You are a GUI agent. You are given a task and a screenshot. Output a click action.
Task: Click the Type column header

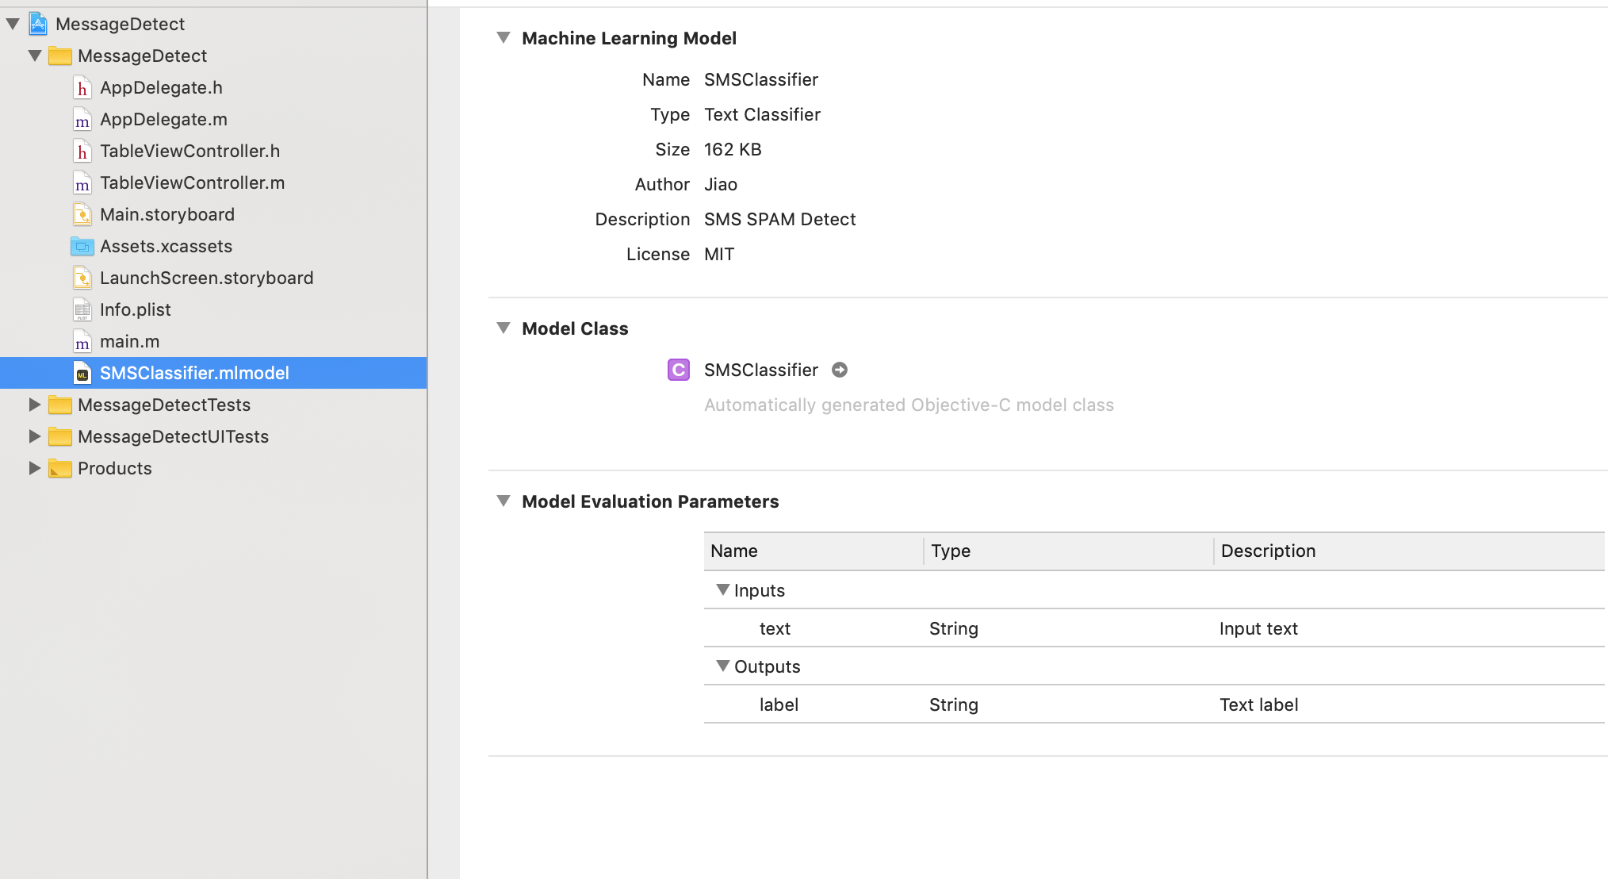pyautogui.click(x=1069, y=551)
